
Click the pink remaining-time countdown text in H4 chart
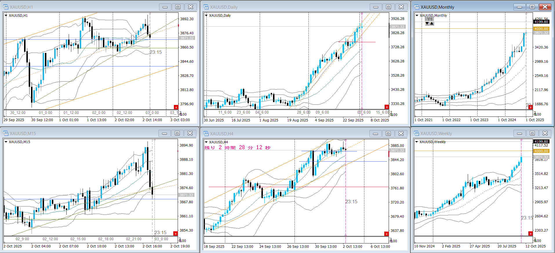pos(237,147)
